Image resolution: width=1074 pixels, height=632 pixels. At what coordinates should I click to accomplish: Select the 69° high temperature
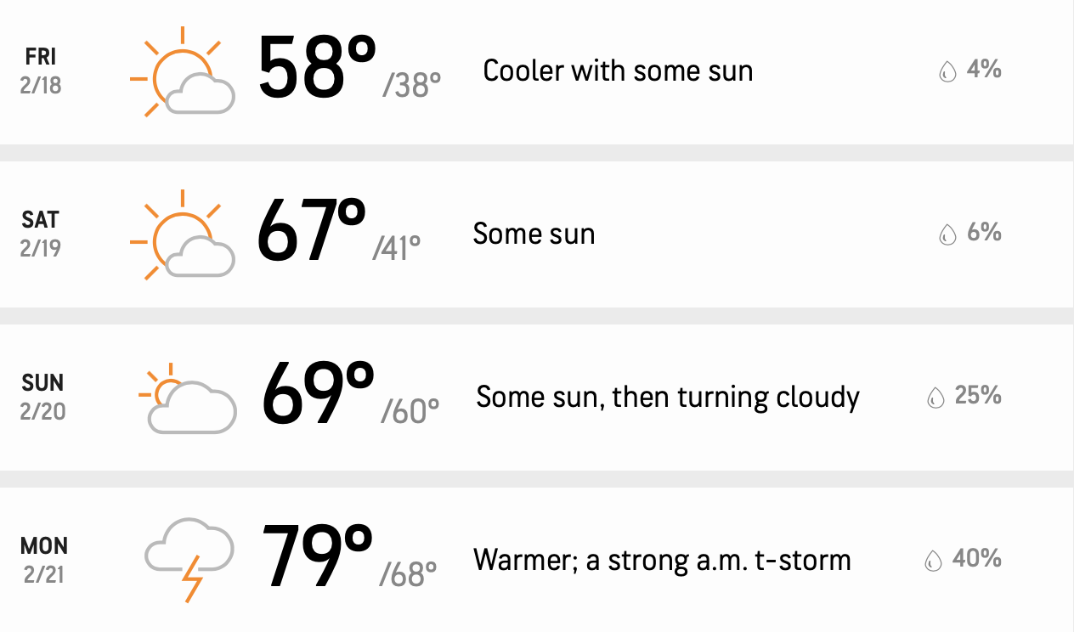[x=318, y=392]
